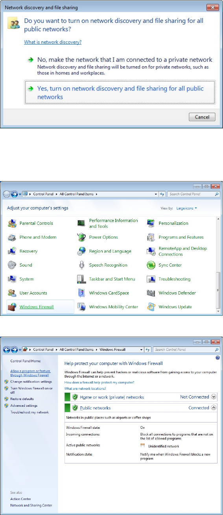
Task: Open Sync Center green icon
Action: point(151,265)
